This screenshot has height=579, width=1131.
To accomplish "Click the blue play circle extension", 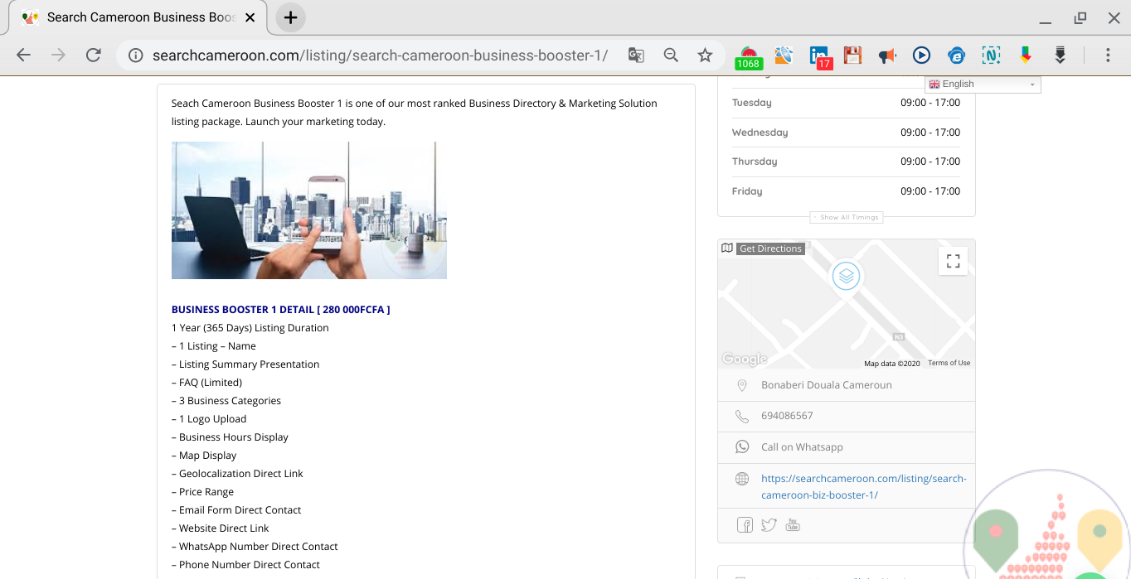I will [921, 55].
